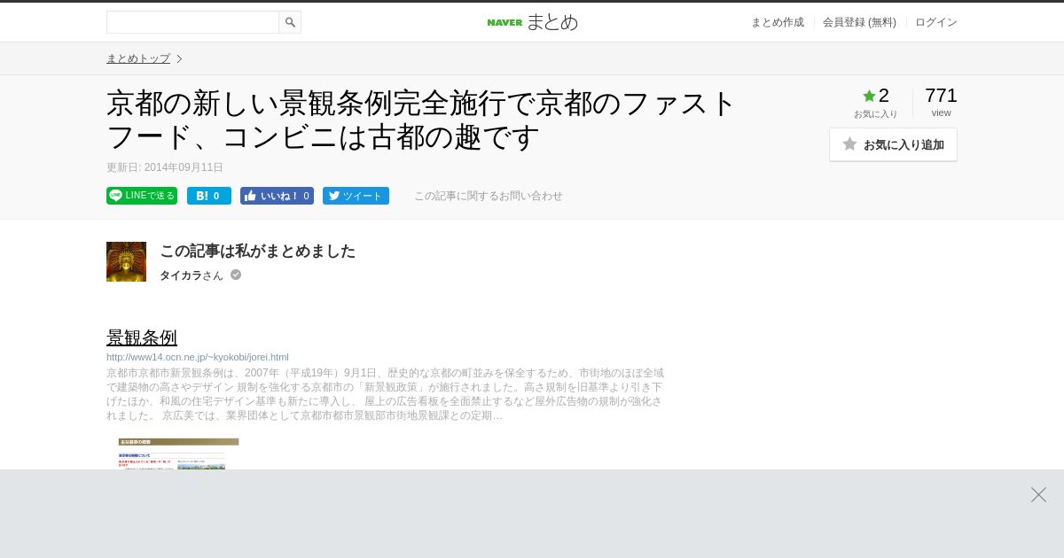Open the 景観条例 page thumbnail image

tap(178, 453)
